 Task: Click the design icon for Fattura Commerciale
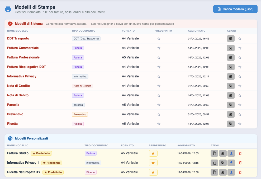[231, 48]
